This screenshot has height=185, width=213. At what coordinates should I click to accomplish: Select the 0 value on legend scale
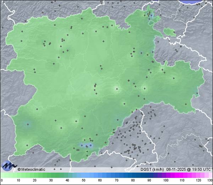click(x=1, y=180)
